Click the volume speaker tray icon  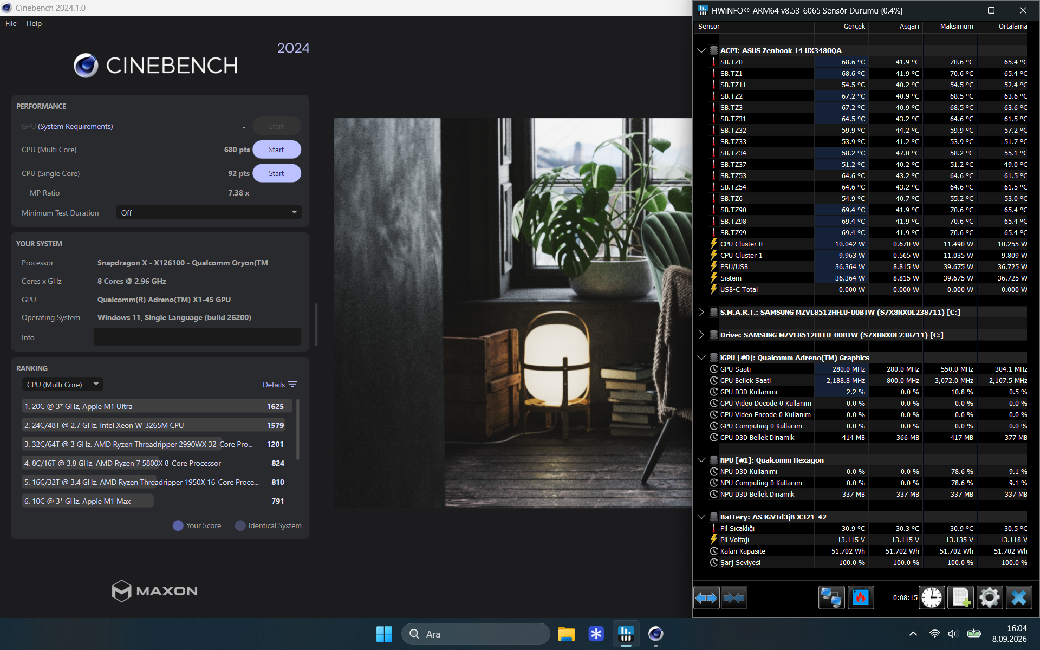click(953, 634)
